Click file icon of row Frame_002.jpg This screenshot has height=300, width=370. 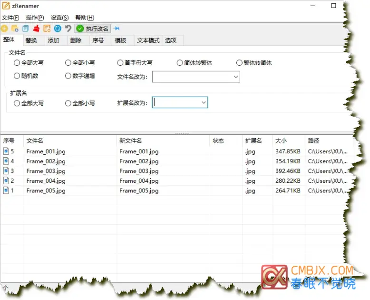tap(6, 161)
